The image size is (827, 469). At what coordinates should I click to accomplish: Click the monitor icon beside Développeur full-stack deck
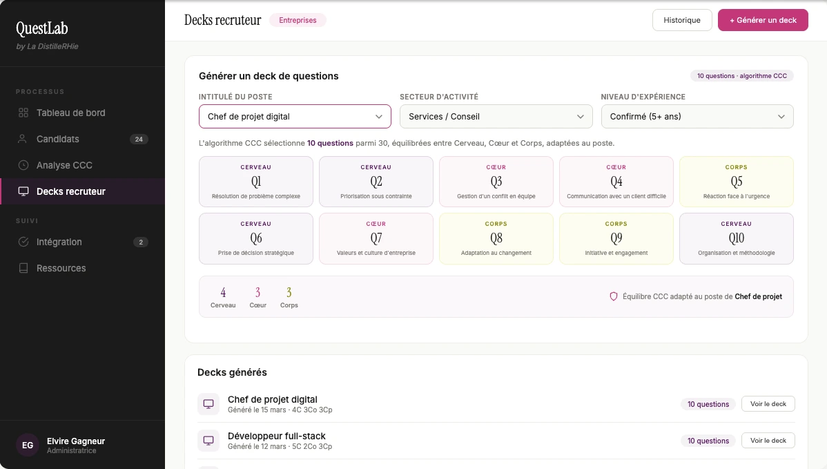tap(208, 441)
